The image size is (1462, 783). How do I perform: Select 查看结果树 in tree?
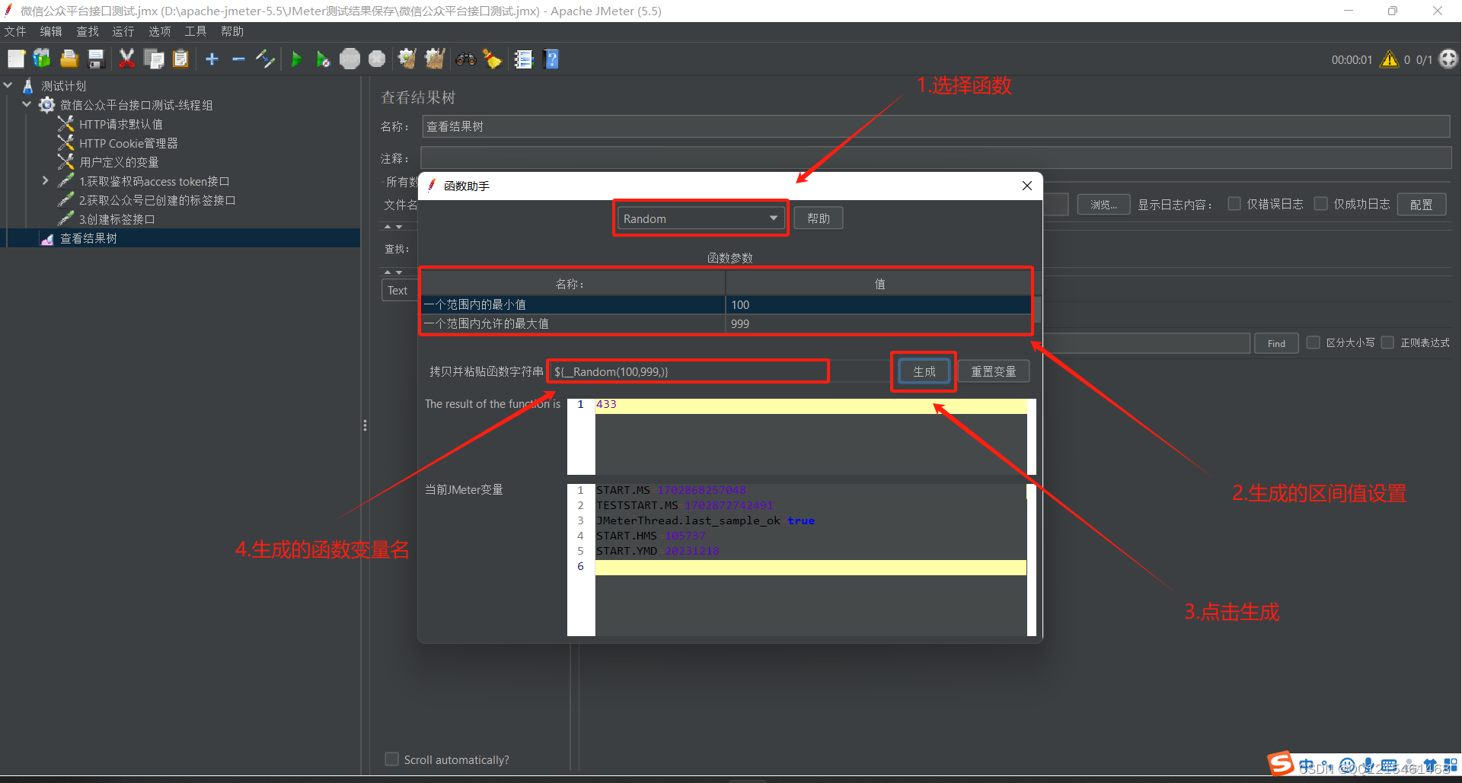tap(89, 238)
